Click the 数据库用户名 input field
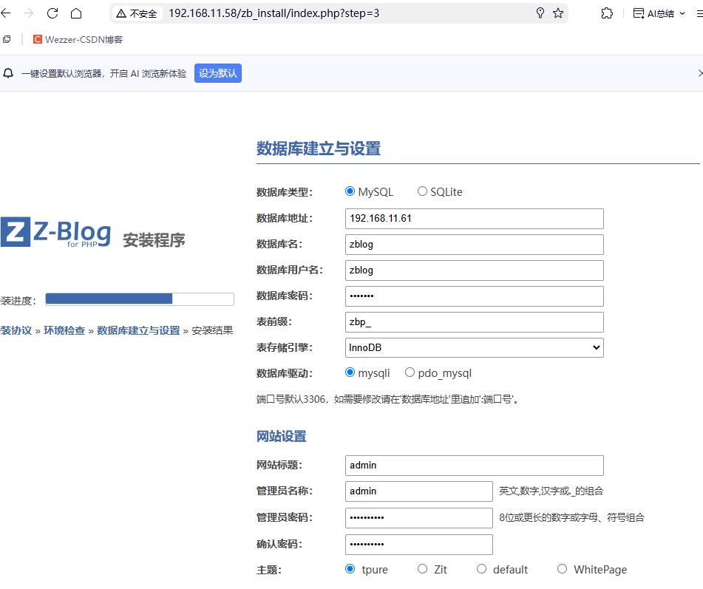Image resolution: width=703 pixels, height=589 pixels. [475, 270]
